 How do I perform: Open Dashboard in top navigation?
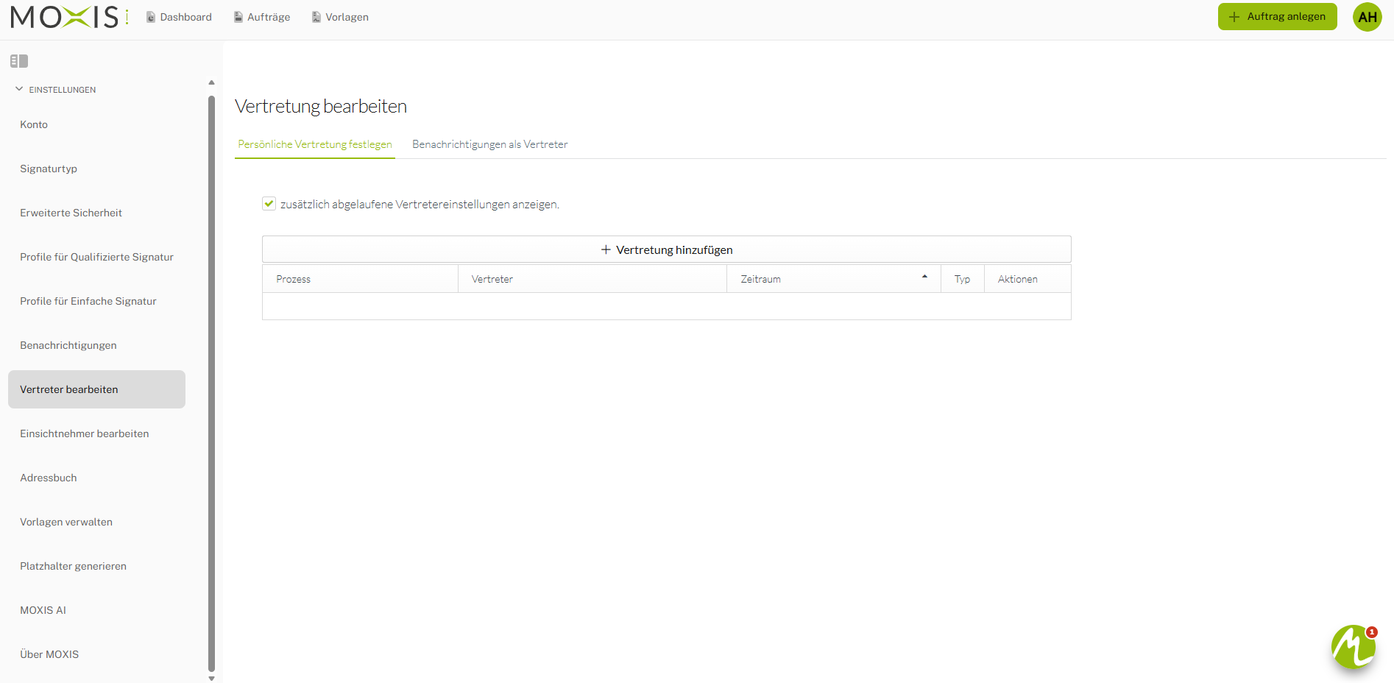(x=179, y=17)
